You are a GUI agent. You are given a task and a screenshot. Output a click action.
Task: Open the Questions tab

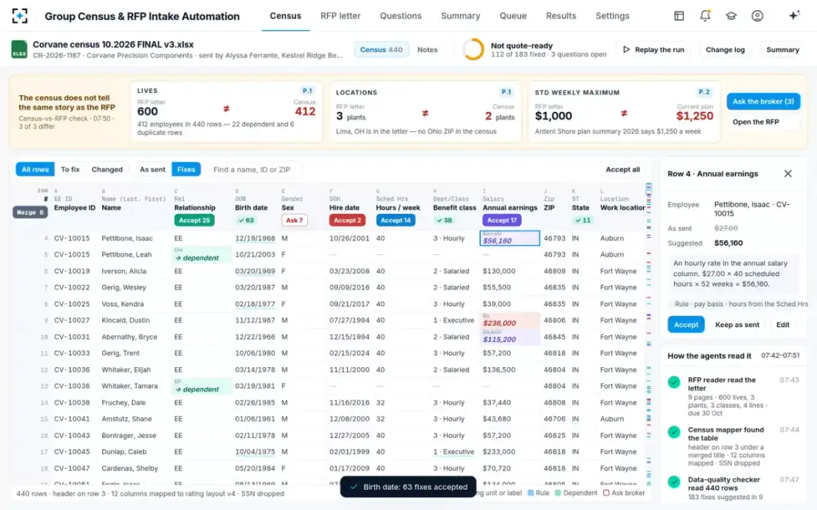pyautogui.click(x=400, y=16)
